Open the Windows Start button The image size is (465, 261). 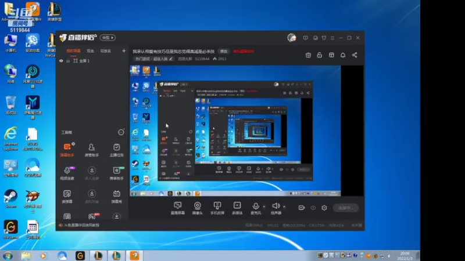pos(8,255)
